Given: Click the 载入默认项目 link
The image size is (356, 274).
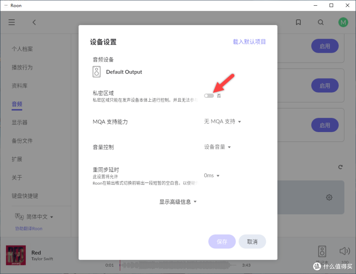Looking at the screenshot, I should point(250,42).
